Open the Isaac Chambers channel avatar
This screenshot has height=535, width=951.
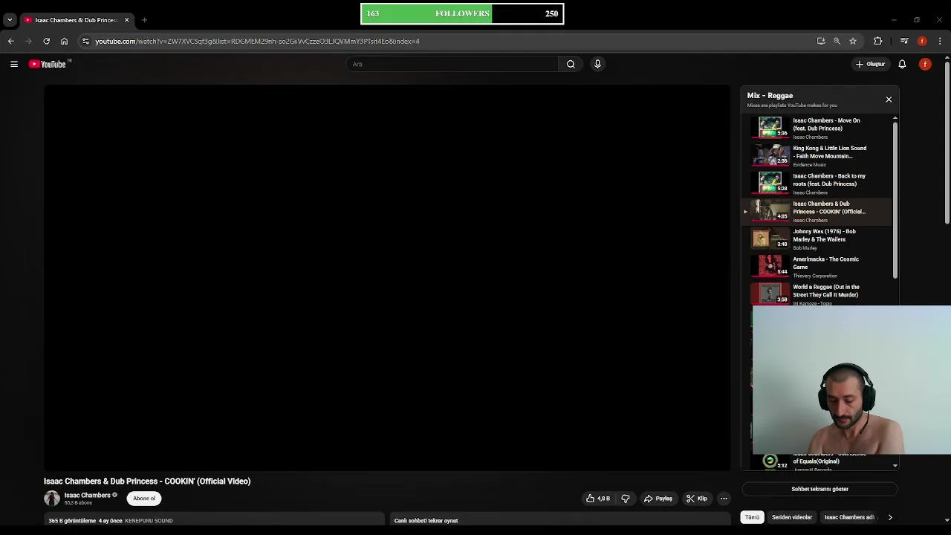point(52,499)
